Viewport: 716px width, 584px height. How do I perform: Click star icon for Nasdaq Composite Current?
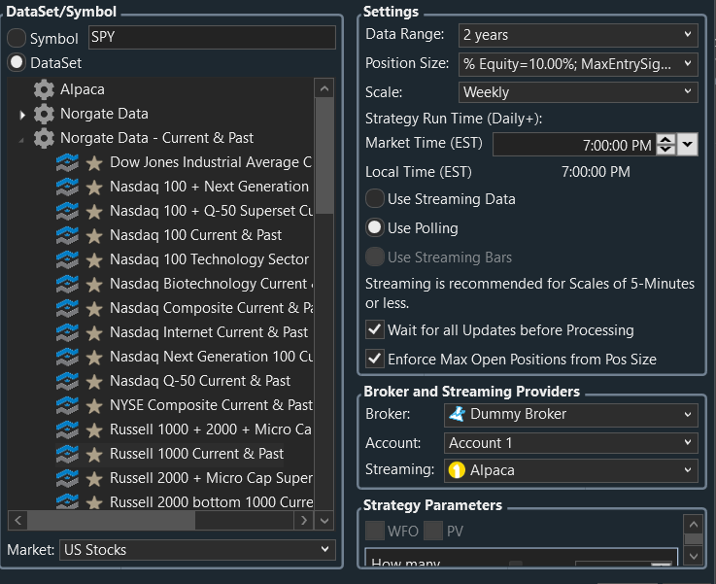[94, 308]
